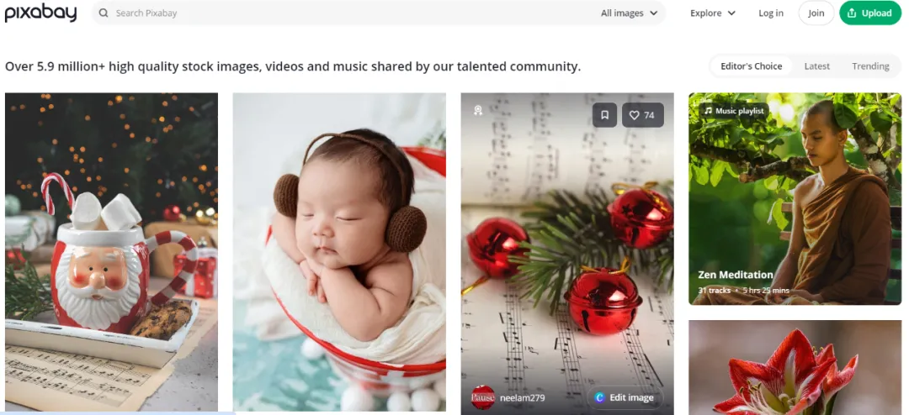909x415 pixels.
Task: Click the editor's choice award badge icon
Action: point(478,110)
